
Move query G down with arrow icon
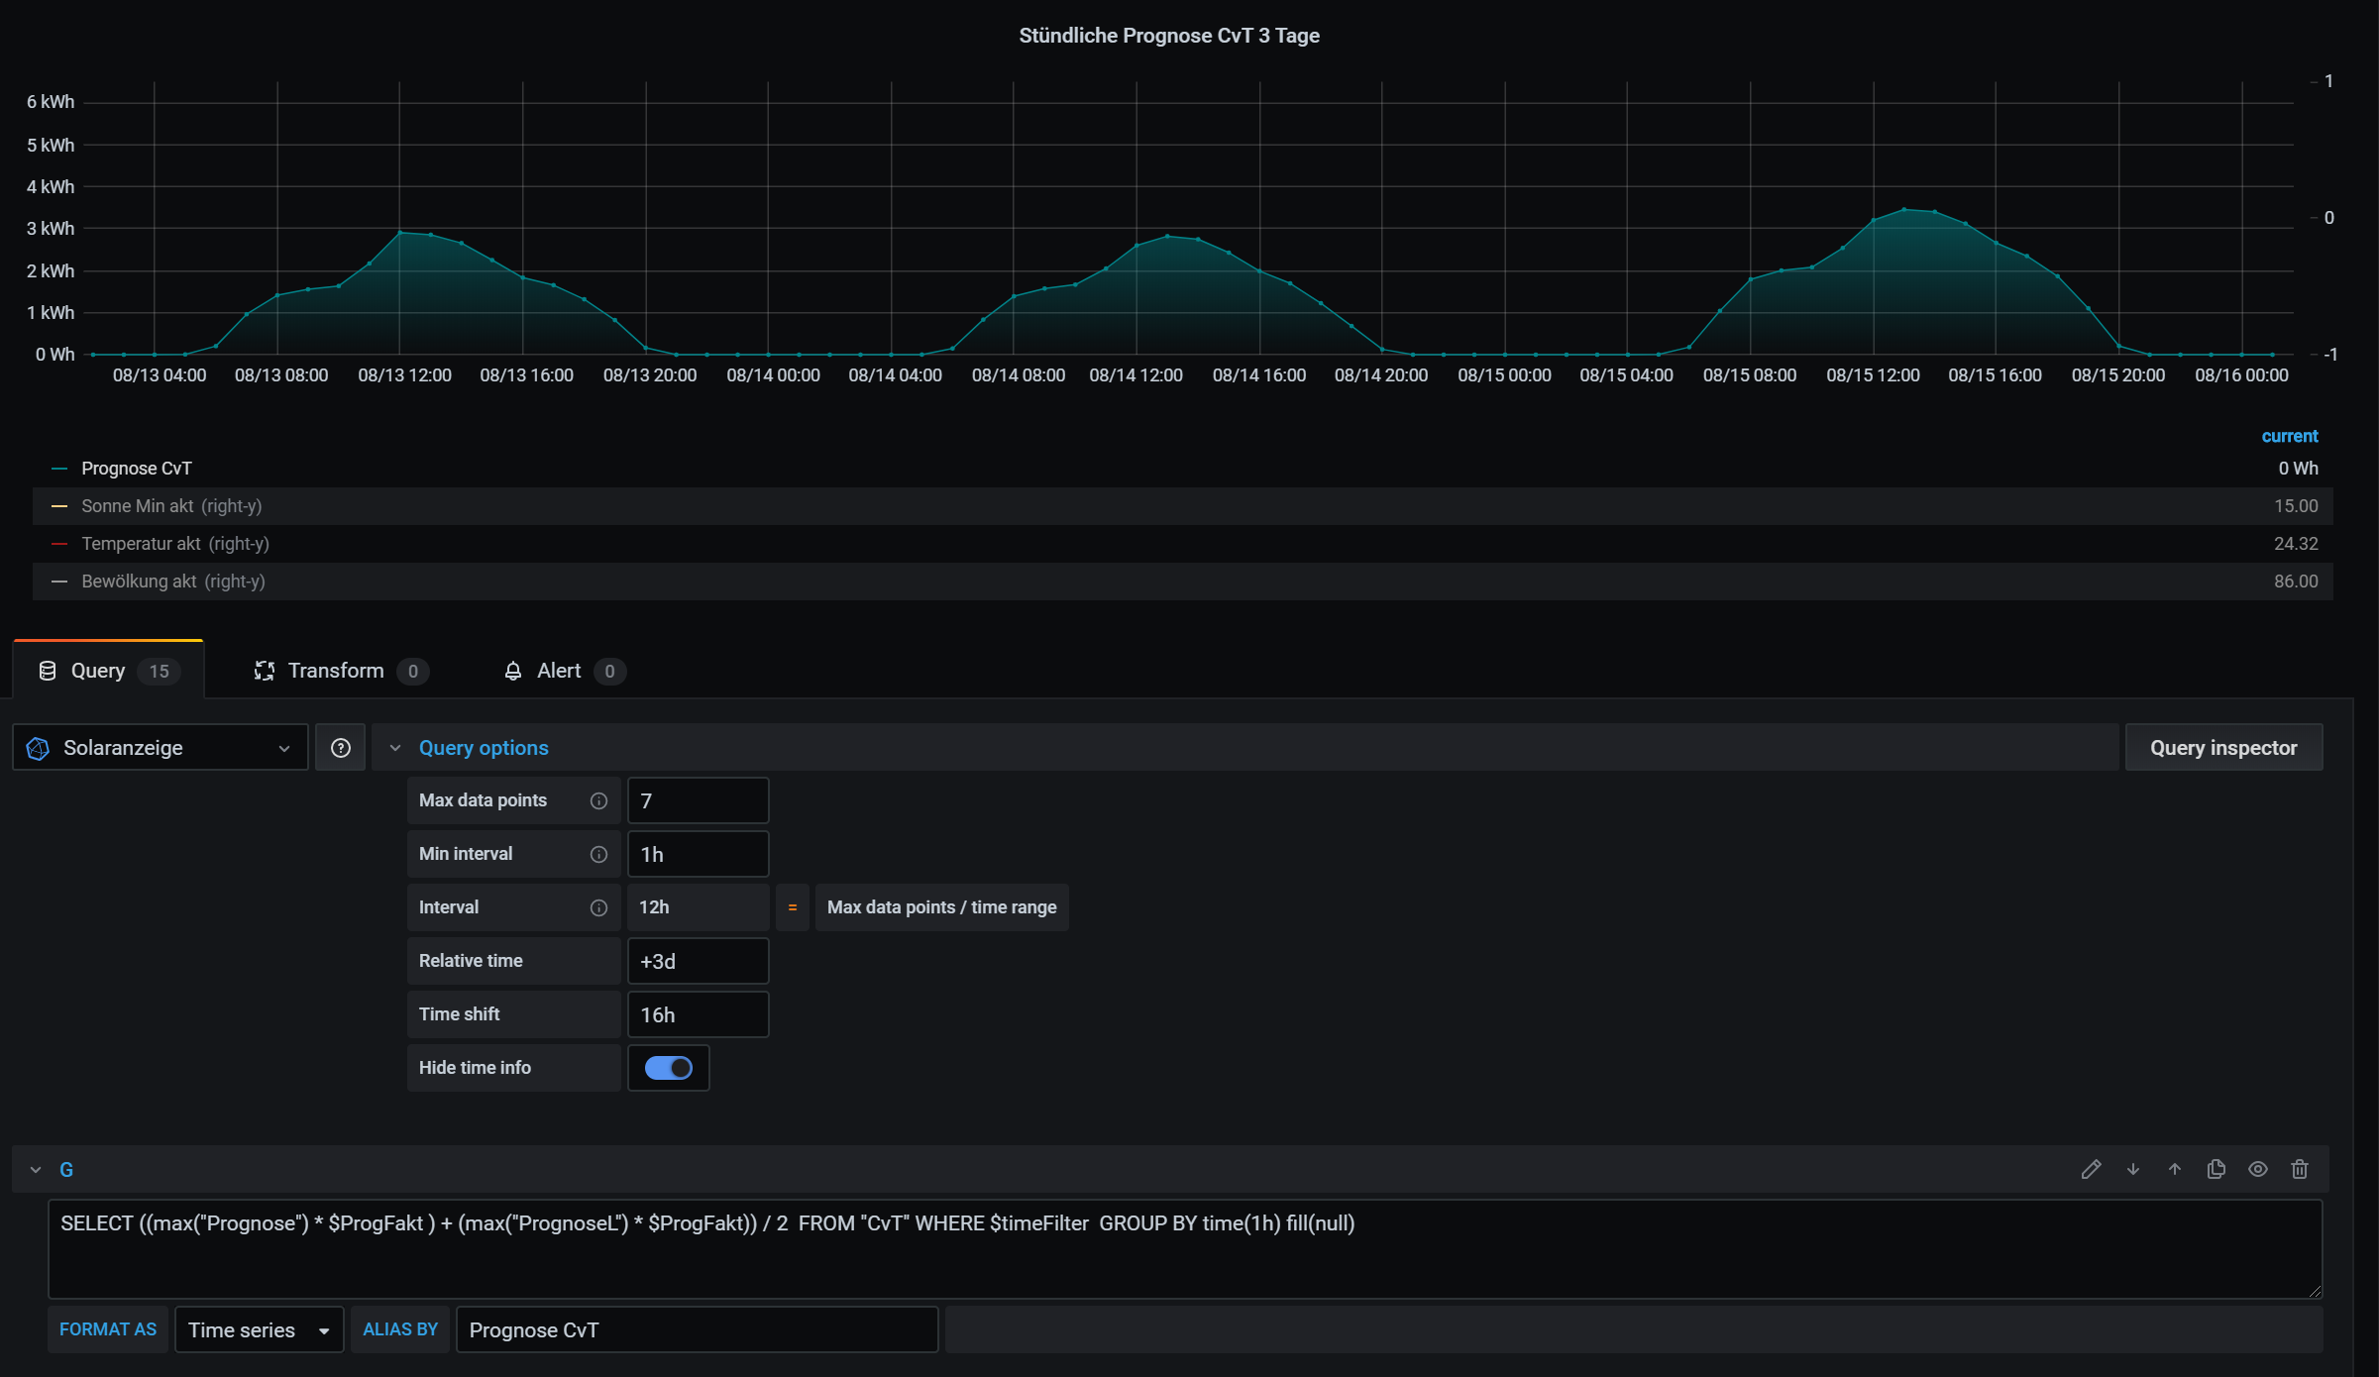(2133, 1170)
